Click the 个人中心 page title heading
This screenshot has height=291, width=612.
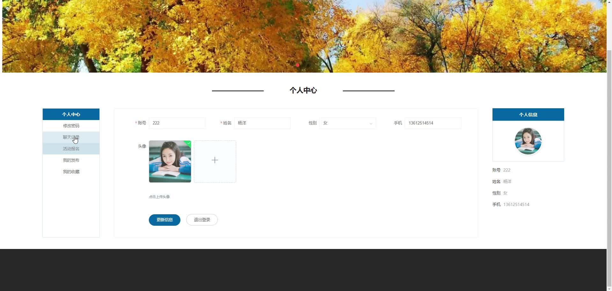(303, 90)
